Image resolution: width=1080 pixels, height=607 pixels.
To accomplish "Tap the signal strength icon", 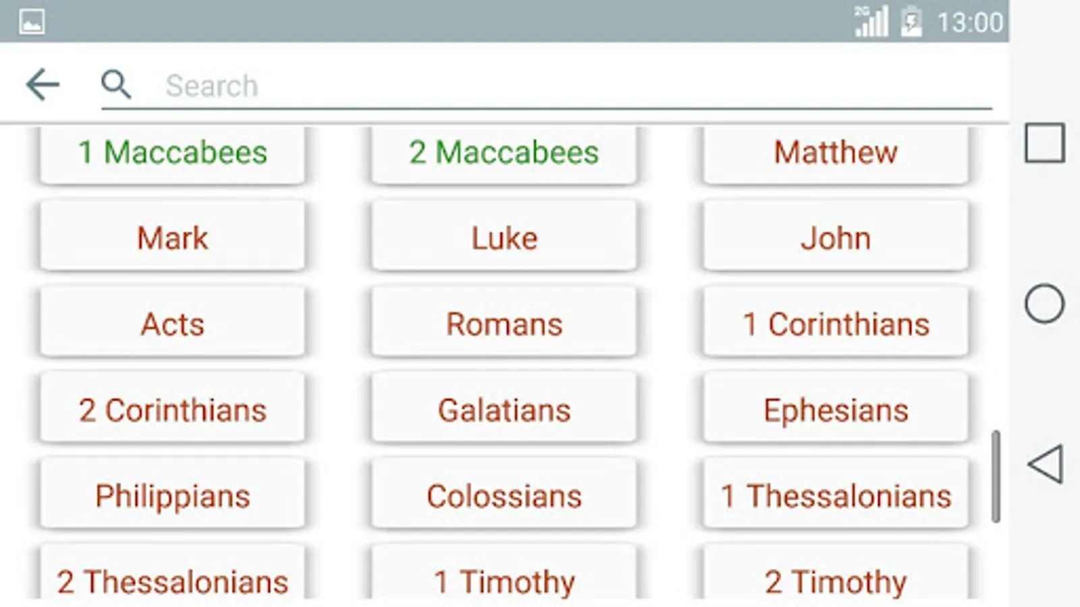I will point(871,22).
